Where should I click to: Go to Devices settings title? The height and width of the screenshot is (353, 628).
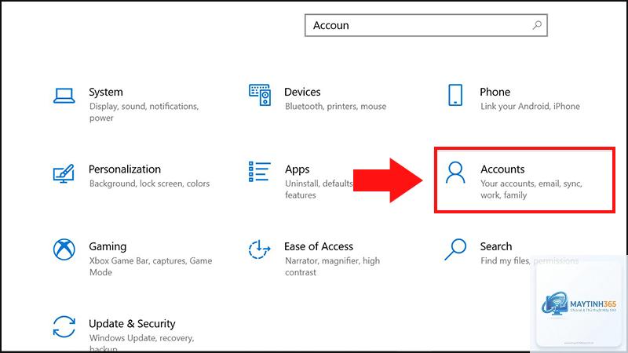click(x=302, y=92)
